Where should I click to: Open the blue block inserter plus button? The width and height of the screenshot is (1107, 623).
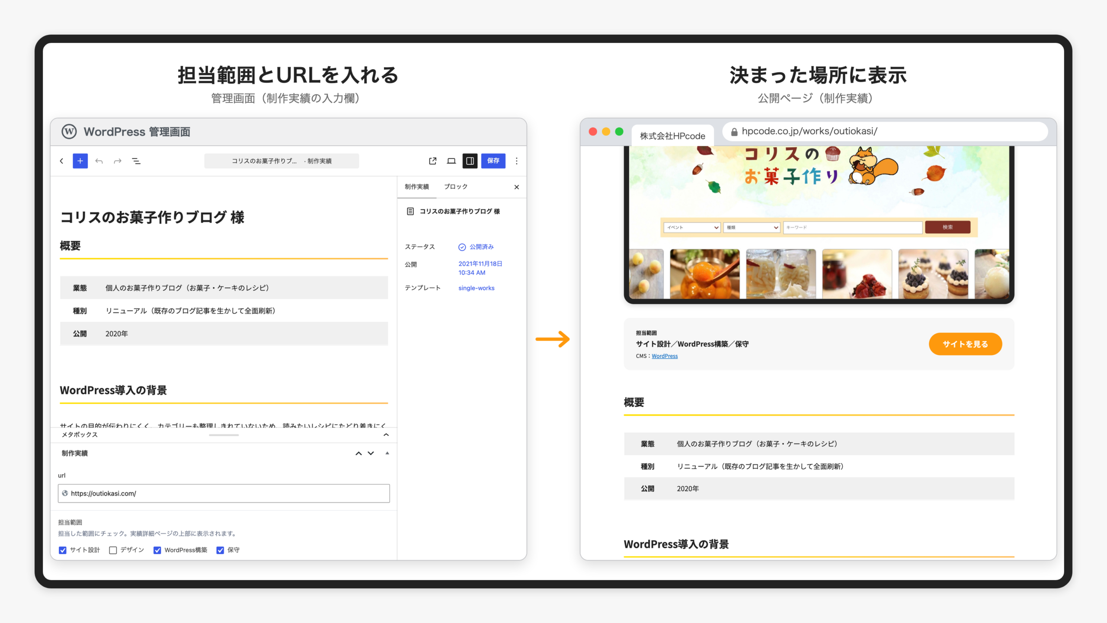tap(80, 161)
